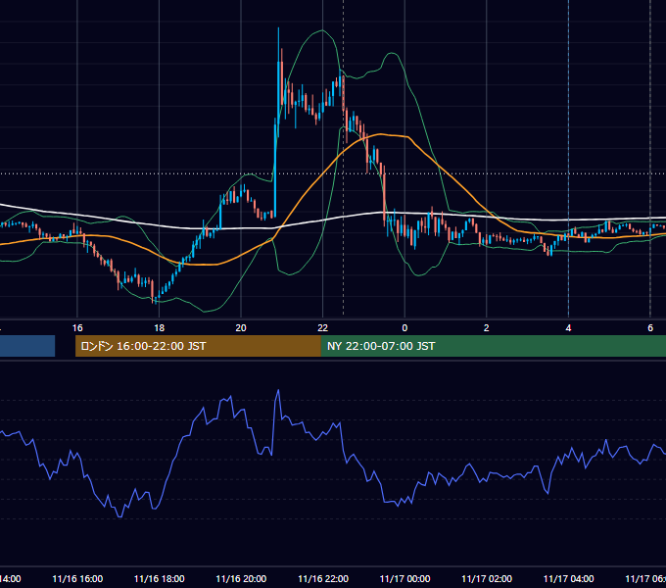
Task: Click the 11/16 18:00 time axis label
Action: coord(160,578)
